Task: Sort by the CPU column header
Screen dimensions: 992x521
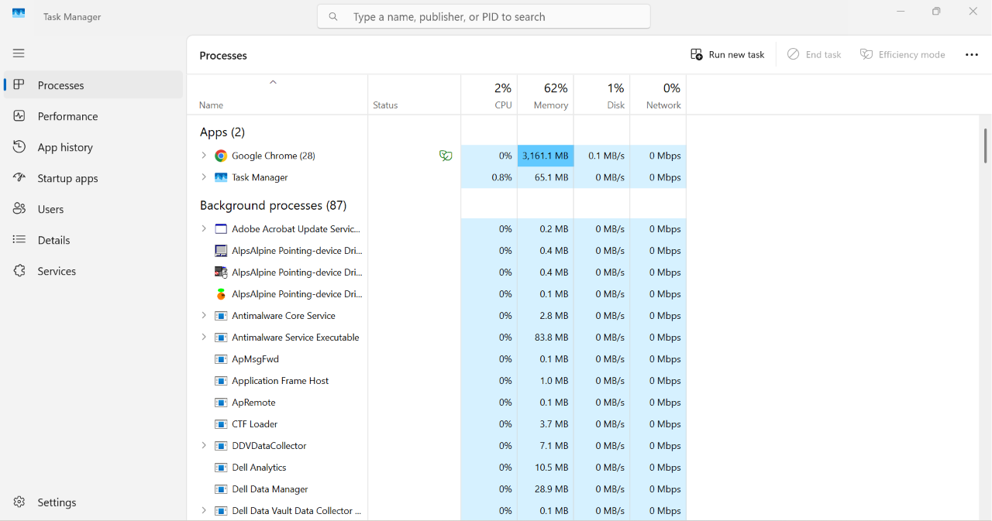Action: [489, 95]
